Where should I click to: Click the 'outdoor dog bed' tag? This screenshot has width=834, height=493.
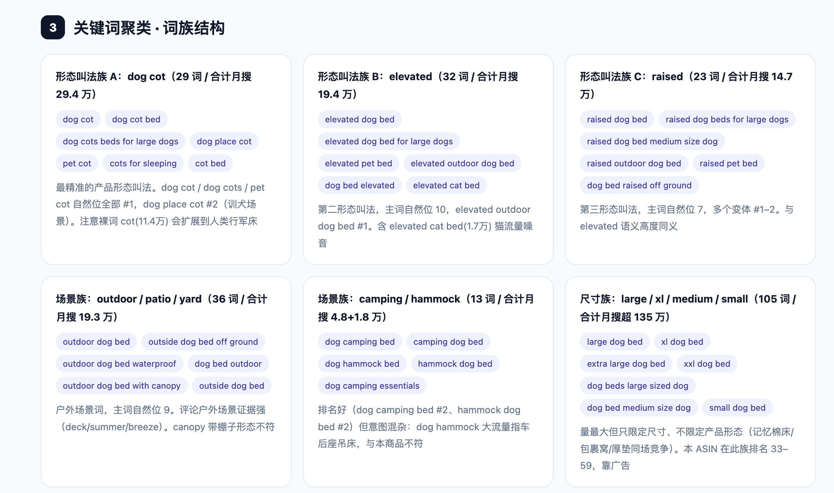(x=97, y=342)
